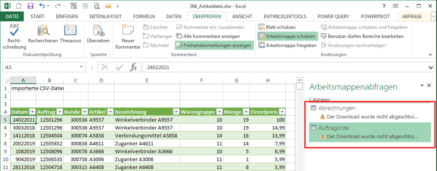Screen dimensions: 437x171
Task: Switch to the POWER QUERY tab
Action: click(334, 17)
